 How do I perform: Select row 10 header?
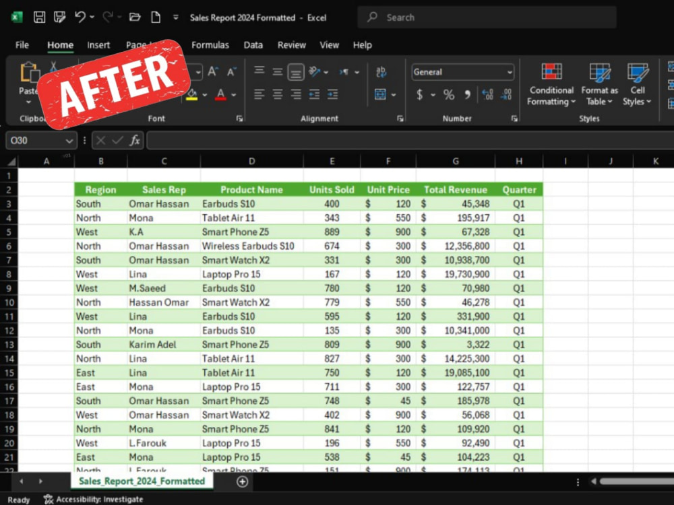[9, 302]
